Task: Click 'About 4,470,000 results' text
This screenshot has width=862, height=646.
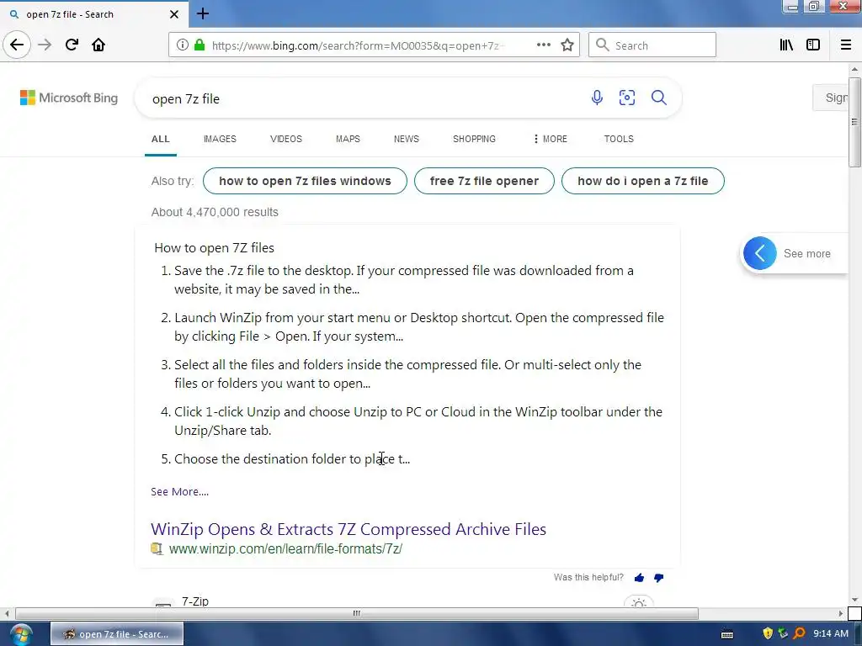Action: coord(215,212)
